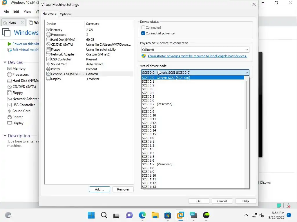
Task: Click the shield icon beside administrator privileges link
Action: click(144, 56)
